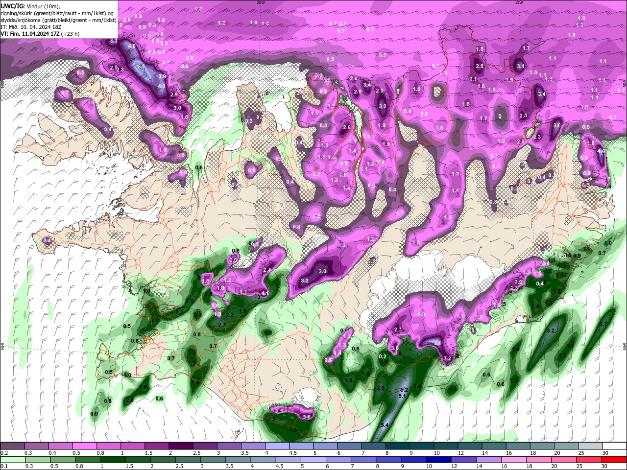Click the 25 red swatch in lower rain legend
The width and height of the screenshot is (627, 470).
[x=588, y=460]
